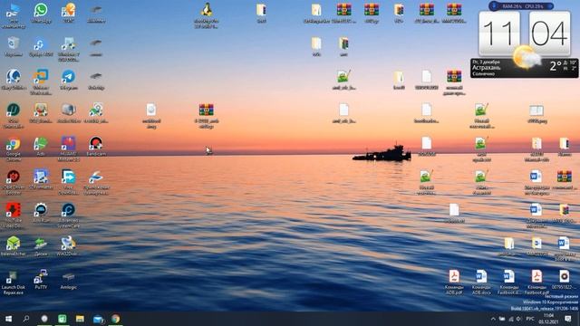Image resolution: width=580 pixels, height=326 pixels.
Task: Open the PuTTY shortcut
Action: pyautogui.click(x=41, y=280)
